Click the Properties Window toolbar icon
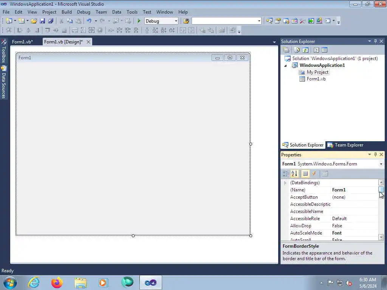The width and height of the screenshot is (387, 290). click(x=278, y=21)
